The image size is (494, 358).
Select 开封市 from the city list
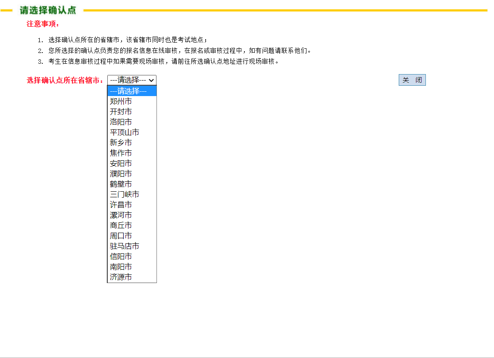coord(121,112)
